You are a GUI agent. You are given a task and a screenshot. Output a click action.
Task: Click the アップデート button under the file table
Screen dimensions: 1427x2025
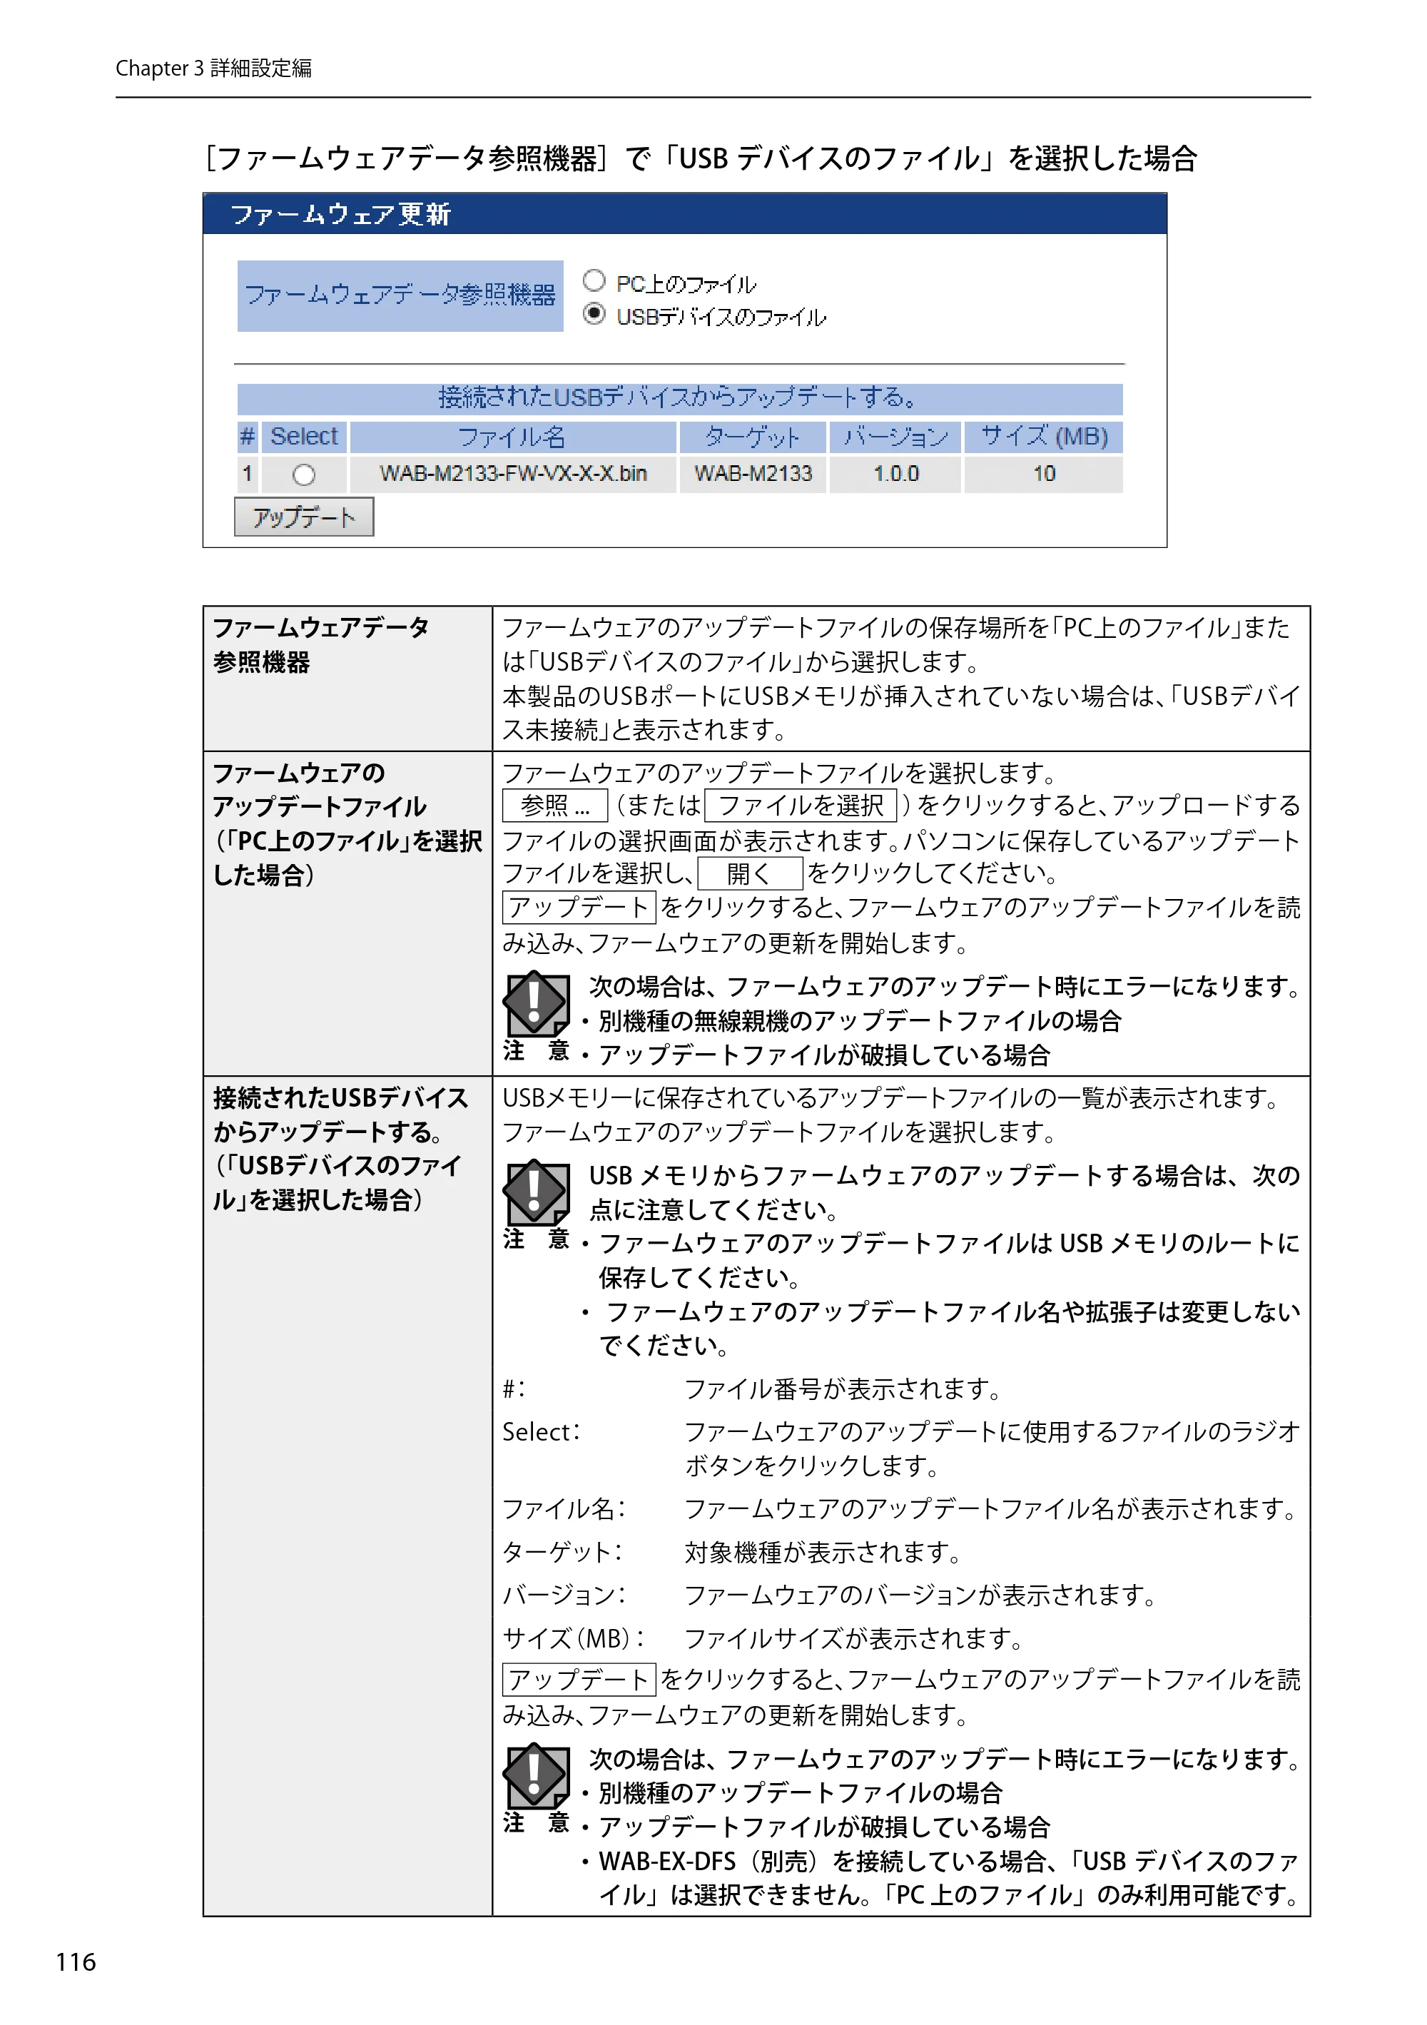pos(303,517)
